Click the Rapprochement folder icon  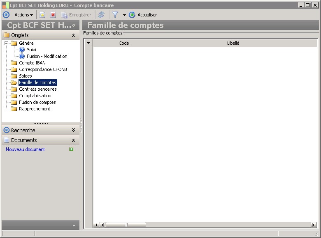pyautogui.click(x=14, y=109)
